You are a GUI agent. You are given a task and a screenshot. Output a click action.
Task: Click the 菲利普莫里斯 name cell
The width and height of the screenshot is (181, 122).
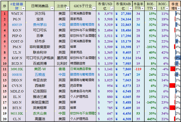[x=40, y=47]
